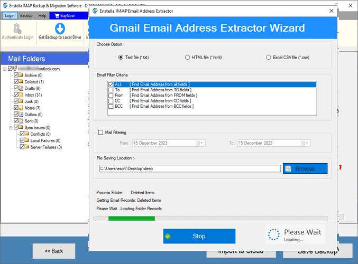Check the CC fields filter checkbox

pos(111,101)
